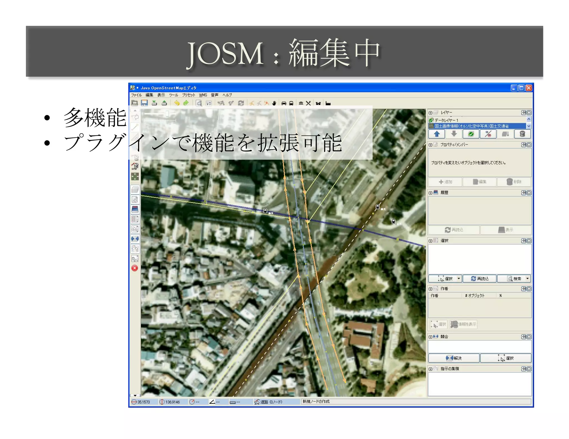Apply the crossed fork and knife preset
Viewport: 569px width, 439px height.
click(x=308, y=103)
